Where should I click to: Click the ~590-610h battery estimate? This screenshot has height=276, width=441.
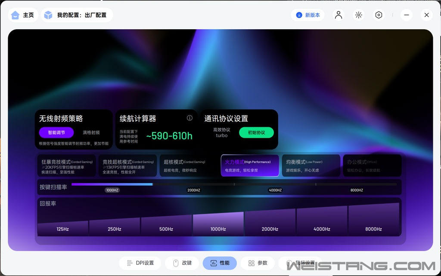point(169,136)
